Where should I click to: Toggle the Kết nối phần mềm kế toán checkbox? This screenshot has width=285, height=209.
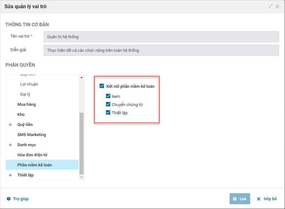(x=102, y=86)
